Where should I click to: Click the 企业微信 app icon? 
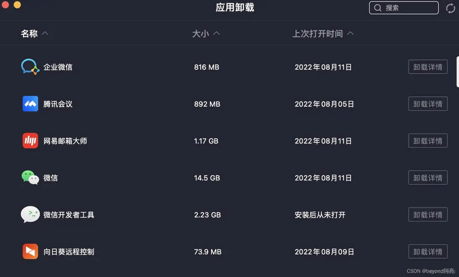(x=30, y=67)
